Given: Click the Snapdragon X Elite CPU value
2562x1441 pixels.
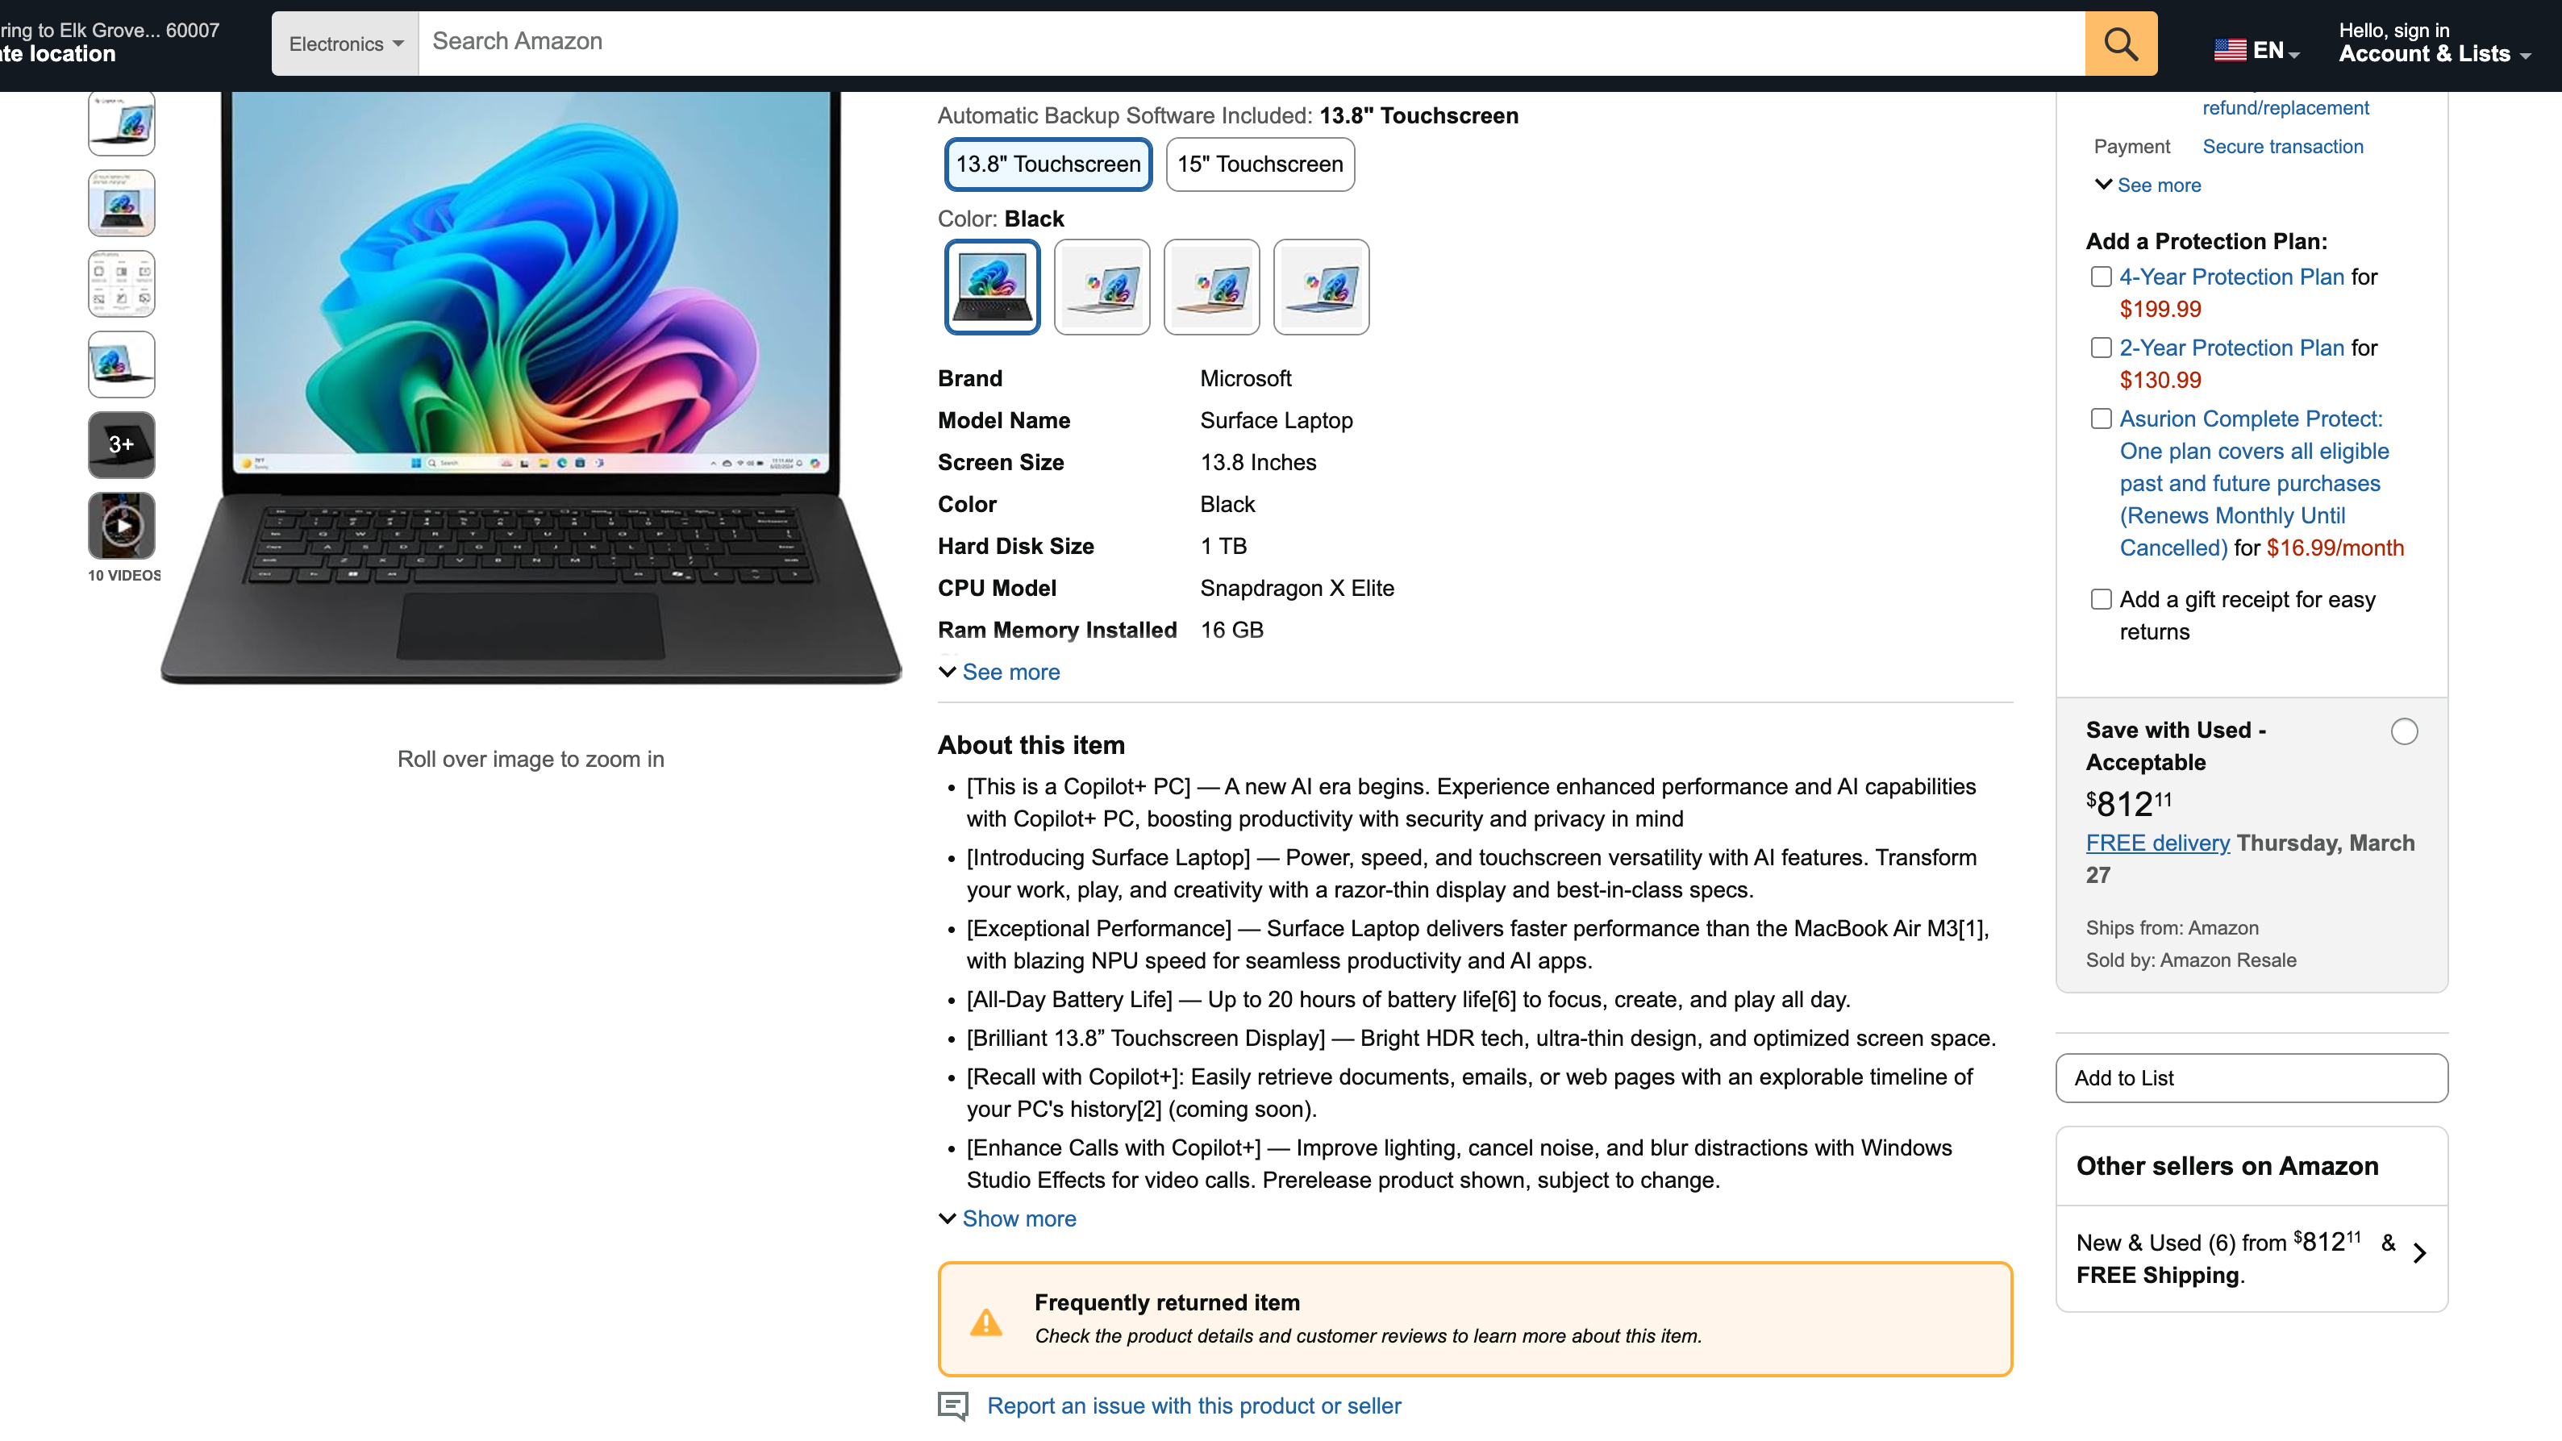Looking at the screenshot, I should click(x=1297, y=588).
